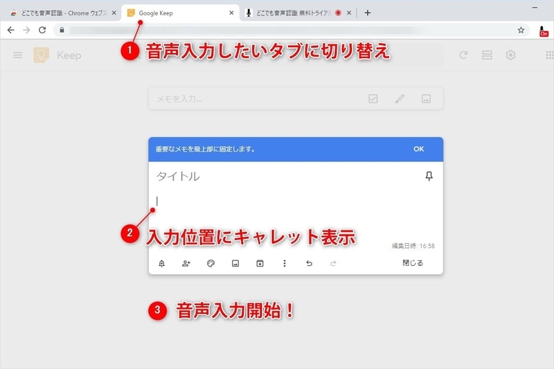Open the Keep hamburger main menu
This screenshot has height=369, width=554.
point(18,55)
